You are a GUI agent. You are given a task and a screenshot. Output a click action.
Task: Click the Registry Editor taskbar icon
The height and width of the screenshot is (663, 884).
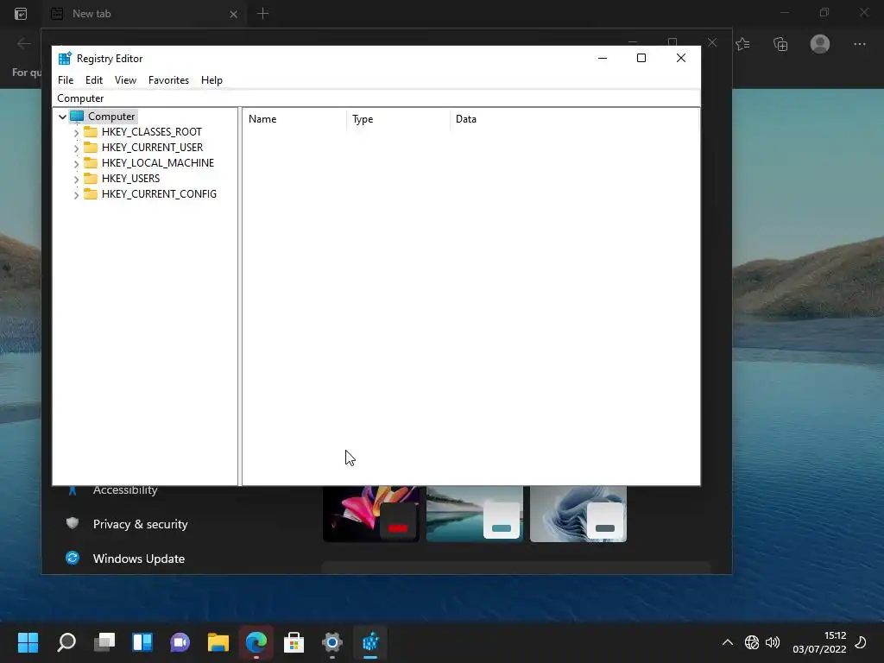[370, 642]
